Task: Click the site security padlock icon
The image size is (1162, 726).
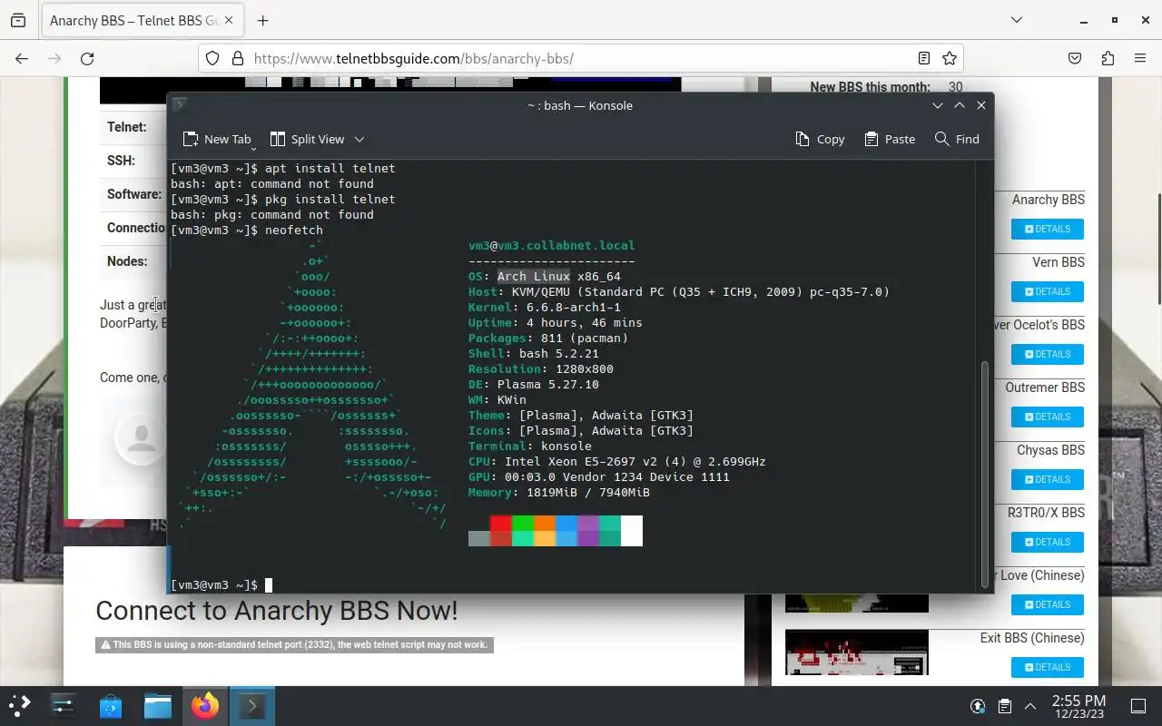Action: click(x=238, y=58)
